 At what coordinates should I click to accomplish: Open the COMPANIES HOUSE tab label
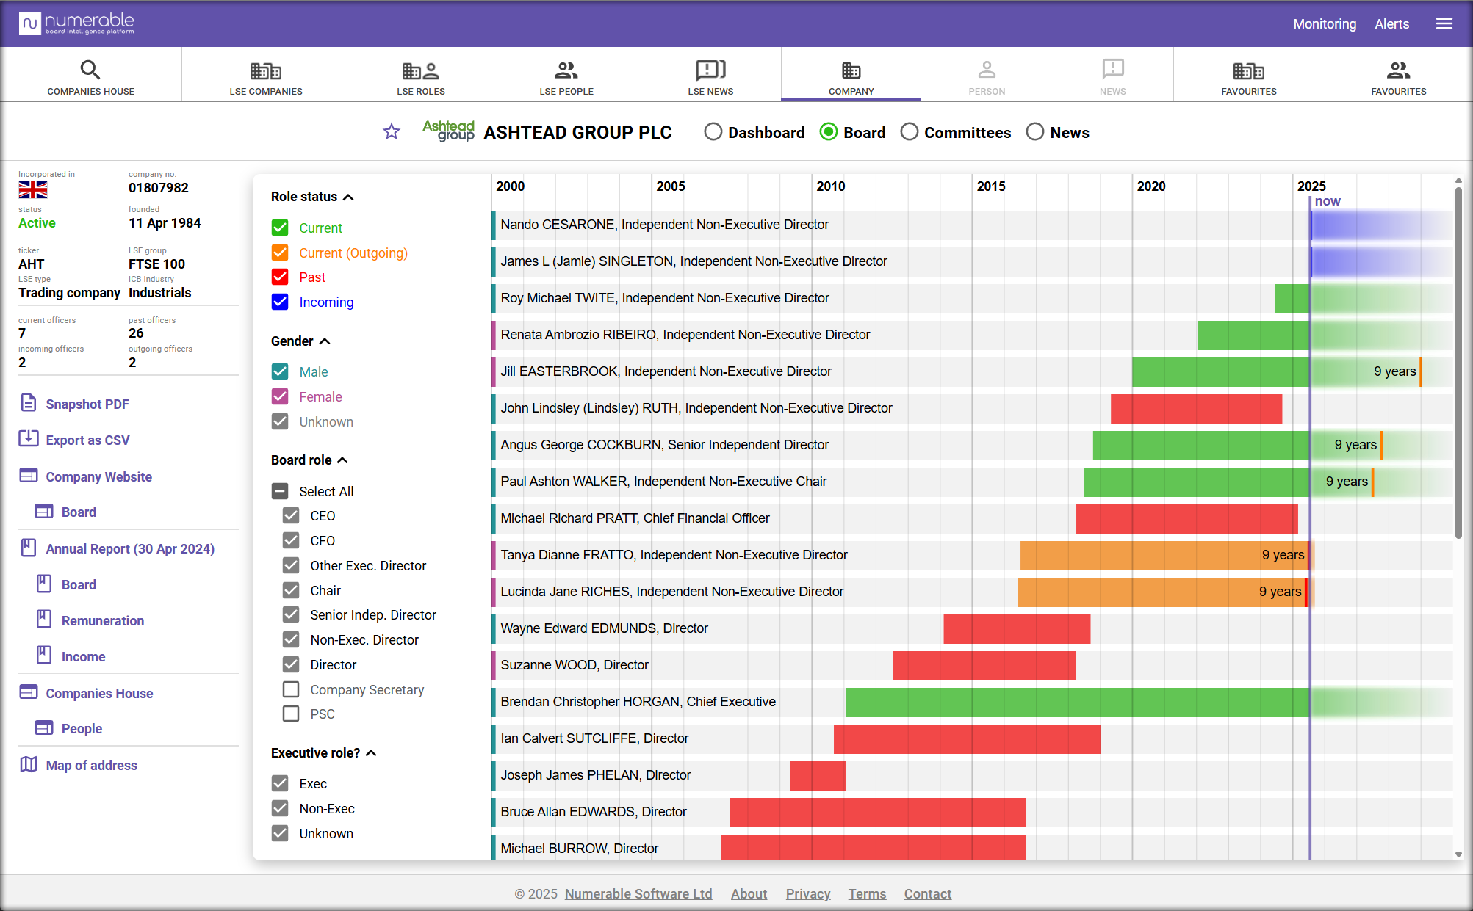coord(90,92)
